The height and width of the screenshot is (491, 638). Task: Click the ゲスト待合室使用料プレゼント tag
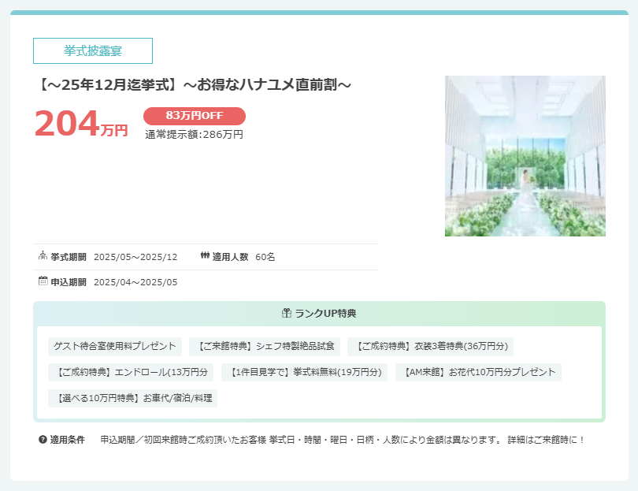(x=115, y=346)
